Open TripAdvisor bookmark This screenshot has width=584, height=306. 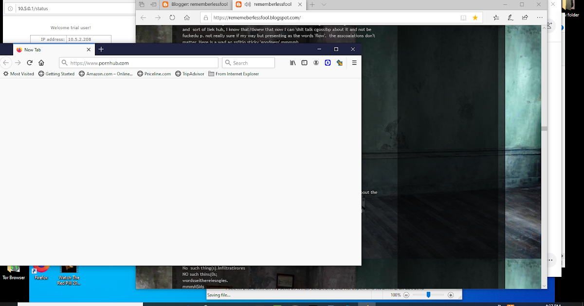(x=189, y=74)
